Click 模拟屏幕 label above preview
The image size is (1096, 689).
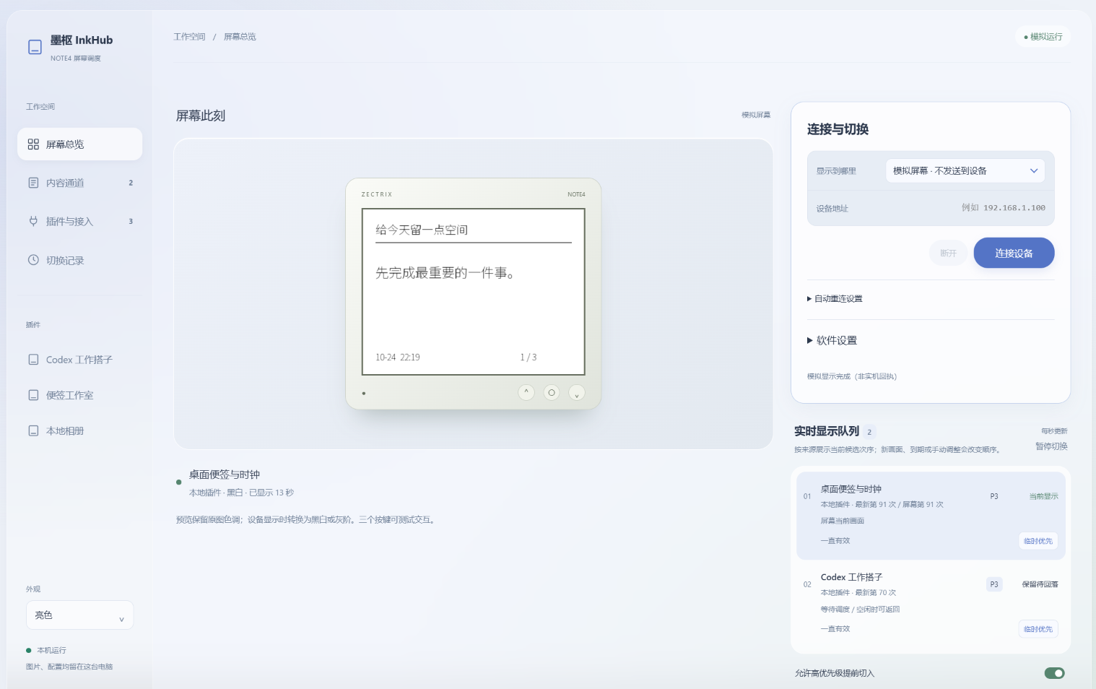(x=756, y=115)
